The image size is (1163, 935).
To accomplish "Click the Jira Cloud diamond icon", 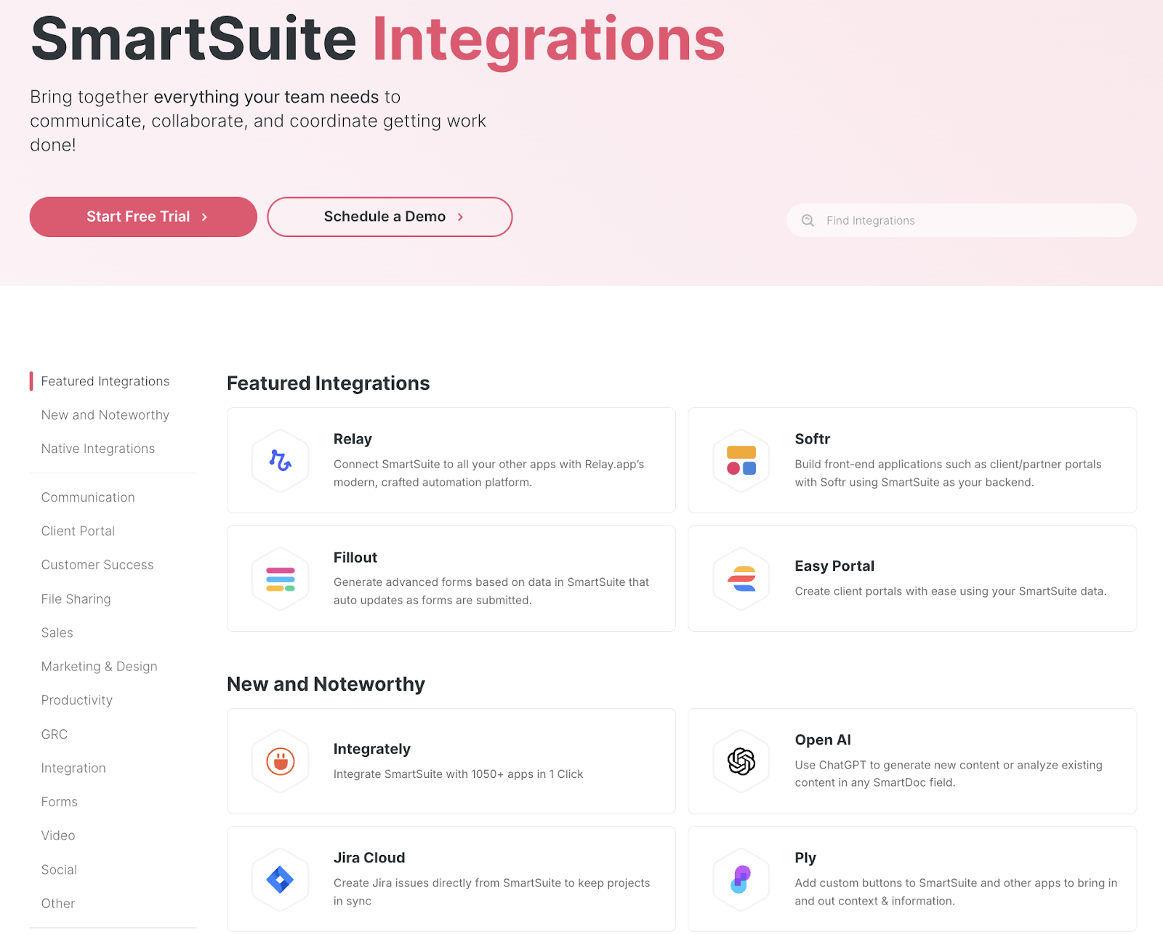I will 281,880.
